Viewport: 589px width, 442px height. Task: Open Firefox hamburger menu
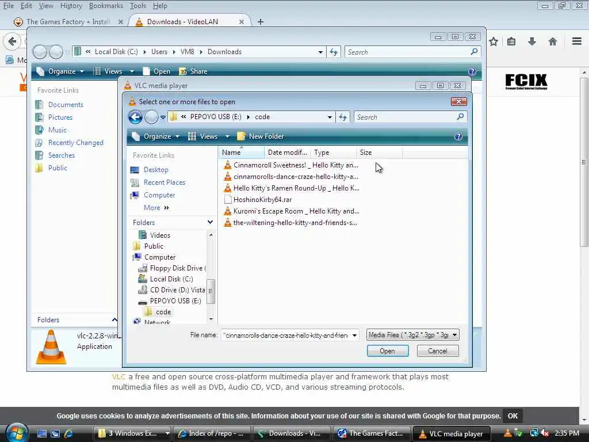point(576,41)
